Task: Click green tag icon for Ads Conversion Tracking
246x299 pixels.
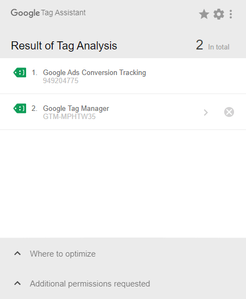Action: [x=20, y=72]
